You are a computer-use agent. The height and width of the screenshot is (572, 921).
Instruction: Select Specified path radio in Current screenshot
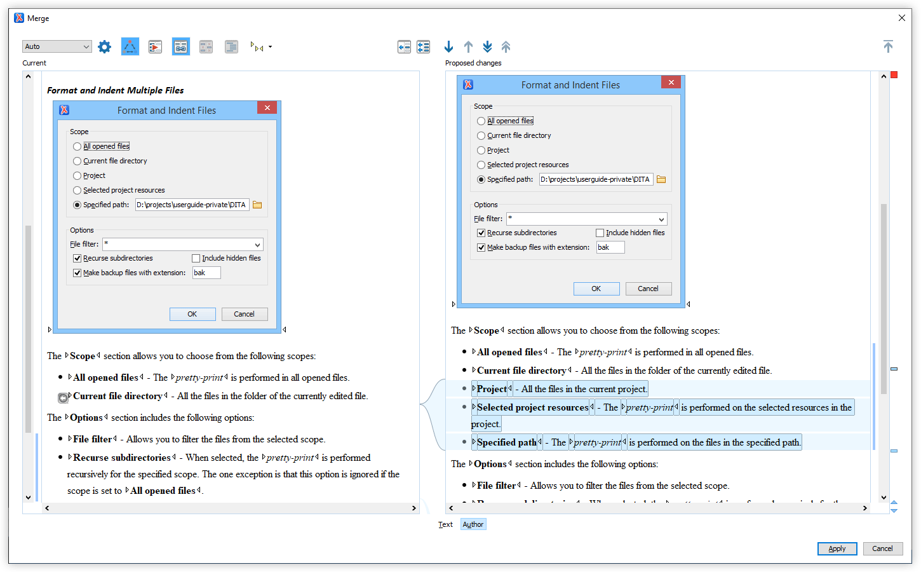(77, 205)
